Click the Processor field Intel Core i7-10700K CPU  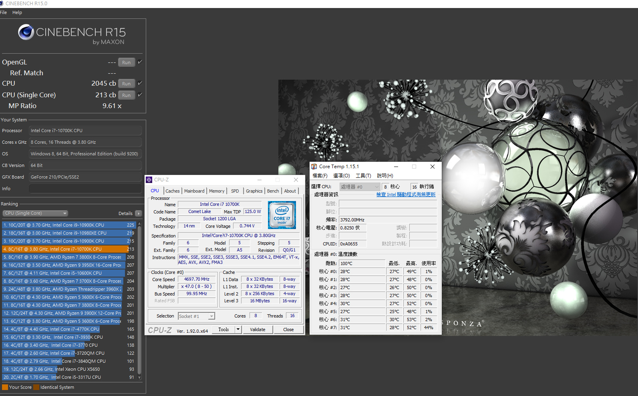[85, 131]
